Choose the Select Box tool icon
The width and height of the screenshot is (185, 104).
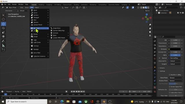(3, 15)
